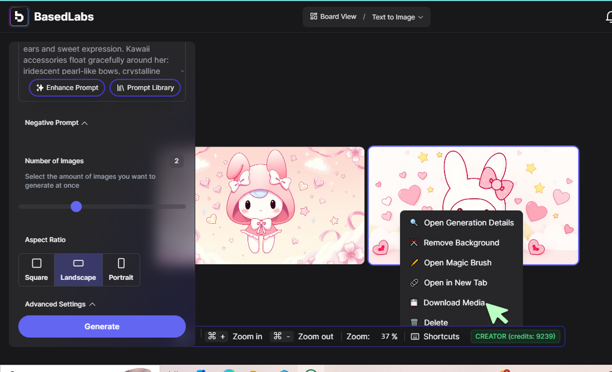Click the BasedLabs logo icon
Image resolution: width=612 pixels, height=372 pixels.
pyautogui.click(x=19, y=16)
